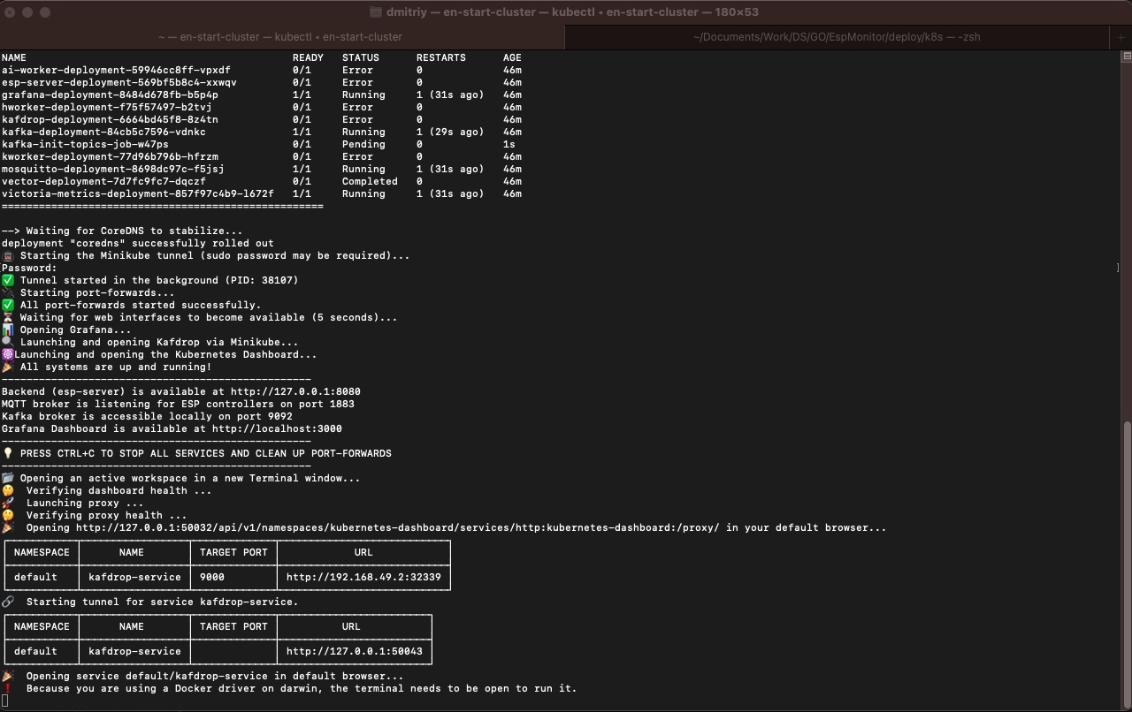Open a new terminal tab with plus button
The height and width of the screenshot is (712, 1132).
(x=1120, y=37)
